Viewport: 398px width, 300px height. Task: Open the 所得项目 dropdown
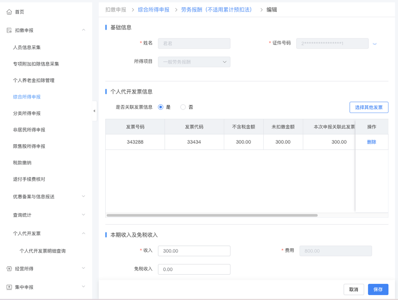[194, 61]
